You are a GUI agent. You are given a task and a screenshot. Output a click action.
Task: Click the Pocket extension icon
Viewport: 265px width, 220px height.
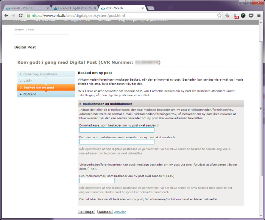(251, 16)
